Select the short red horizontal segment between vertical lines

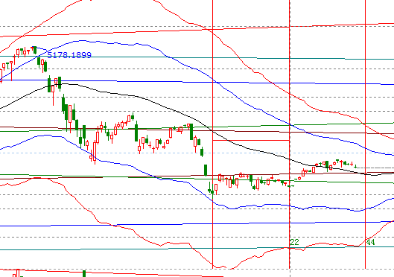(x=251, y=140)
